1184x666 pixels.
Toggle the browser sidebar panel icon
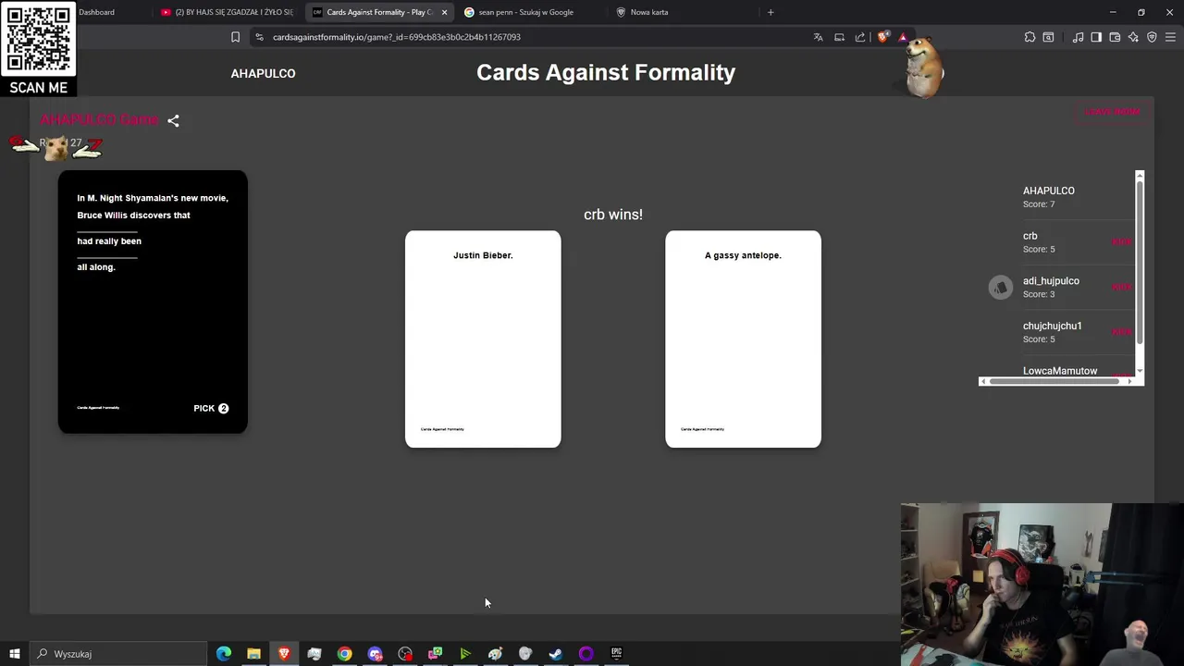(1096, 37)
